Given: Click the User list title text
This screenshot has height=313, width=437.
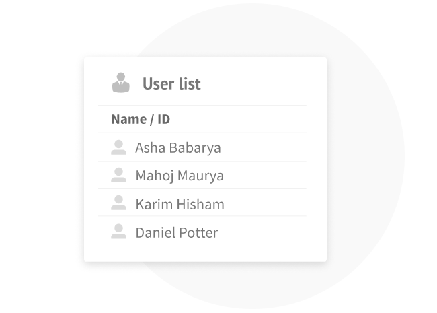Looking at the screenshot, I should pos(171,84).
